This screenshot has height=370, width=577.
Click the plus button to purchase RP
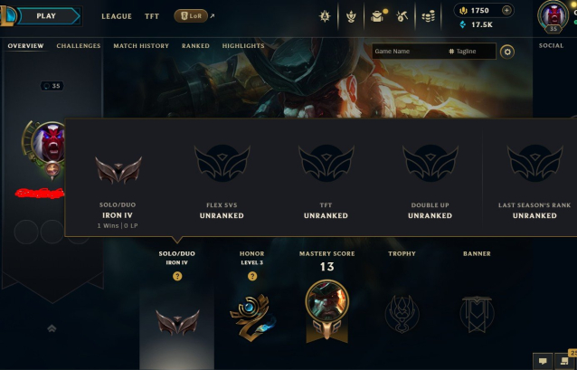point(506,10)
